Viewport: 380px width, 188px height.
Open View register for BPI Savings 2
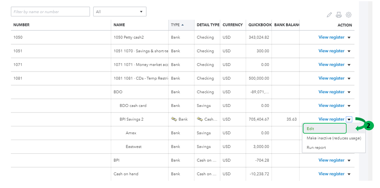(331, 119)
